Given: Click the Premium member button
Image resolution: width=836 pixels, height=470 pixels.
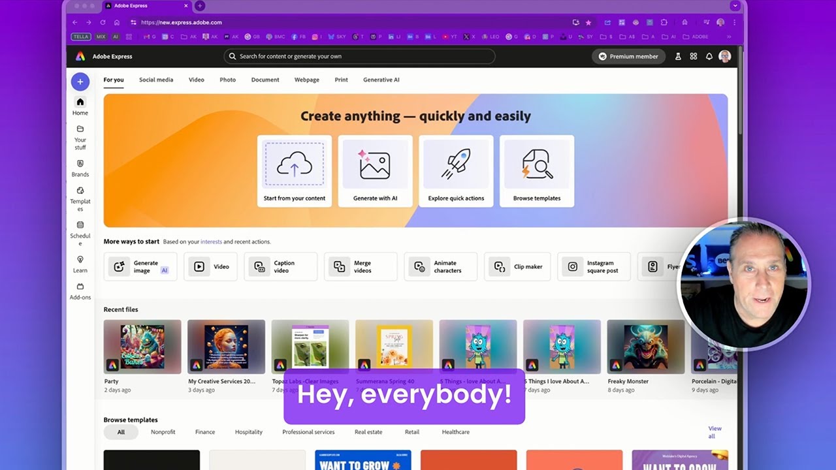Looking at the screenshot, I should 628,57.
